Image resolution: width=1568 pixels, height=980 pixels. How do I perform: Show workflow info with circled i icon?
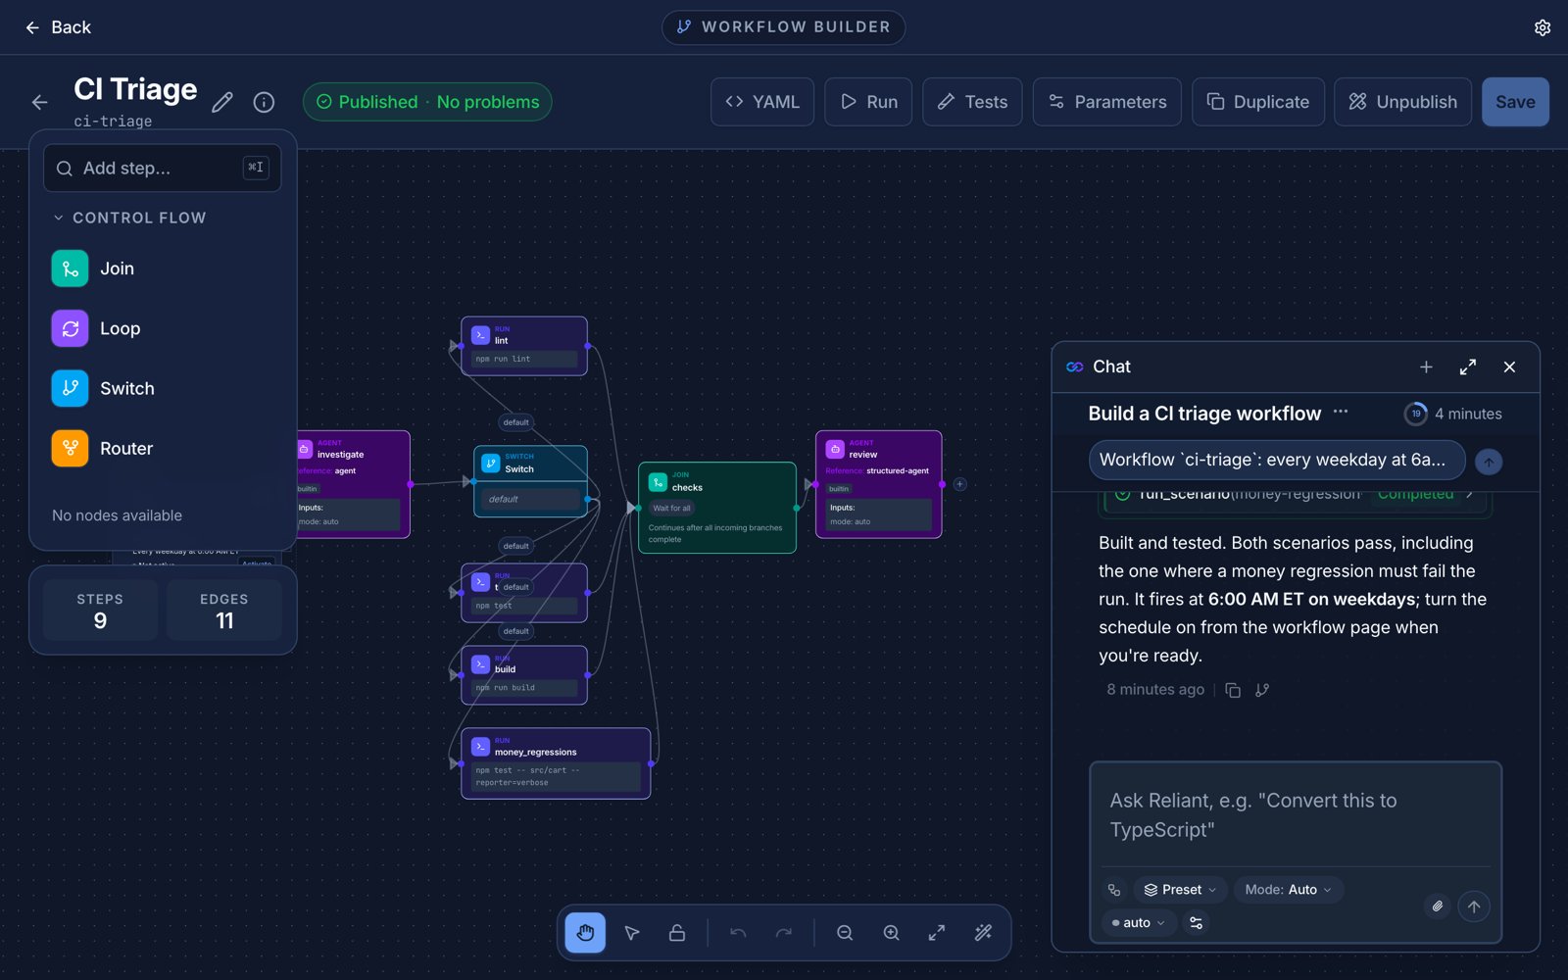coord(264,102)
